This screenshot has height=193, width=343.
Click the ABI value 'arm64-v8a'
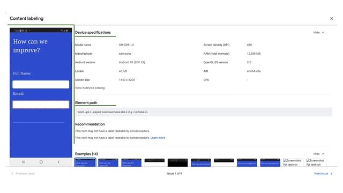point(253,71)
